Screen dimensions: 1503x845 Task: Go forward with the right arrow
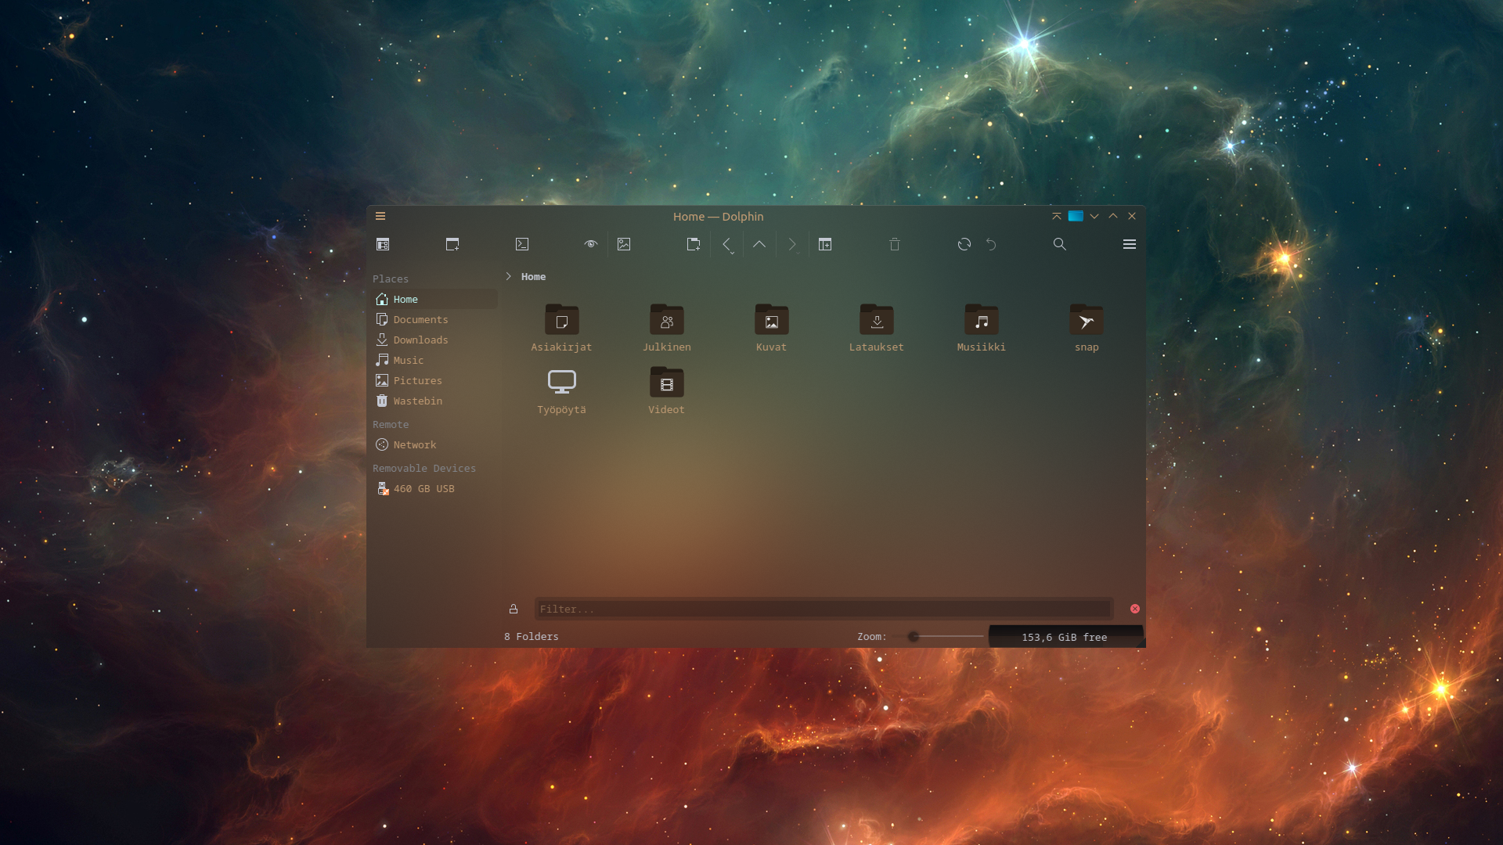tap(792, 244)
